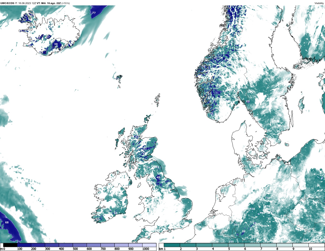The image size is (325, 251).
Task: Click the '918' value on southern England
Action: coord(161,228)
